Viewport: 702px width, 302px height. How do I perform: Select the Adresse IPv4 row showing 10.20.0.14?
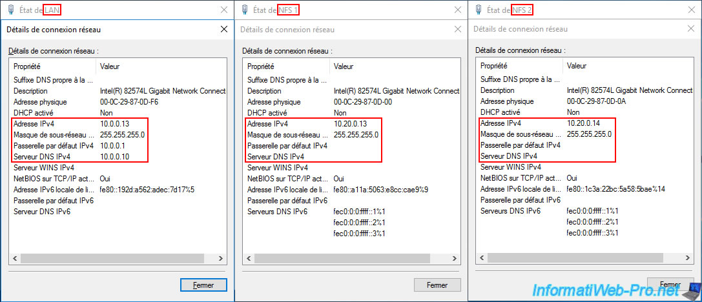point(542,123)
